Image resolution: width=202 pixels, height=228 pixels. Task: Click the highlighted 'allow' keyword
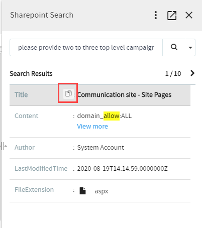tap(112, 116)
